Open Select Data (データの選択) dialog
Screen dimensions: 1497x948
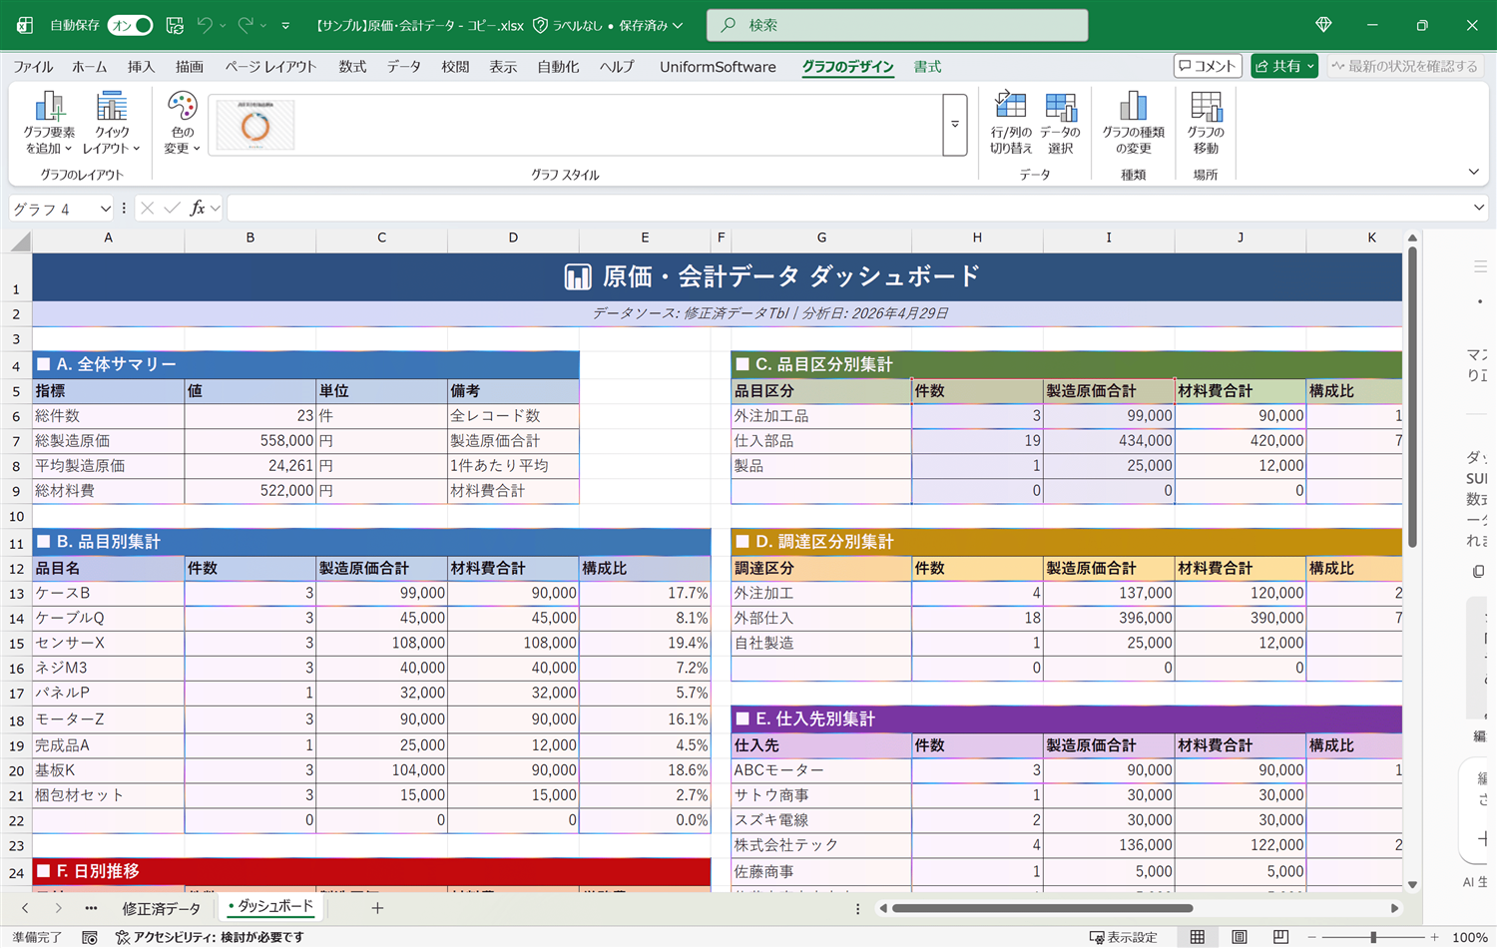pos(1060,123)
